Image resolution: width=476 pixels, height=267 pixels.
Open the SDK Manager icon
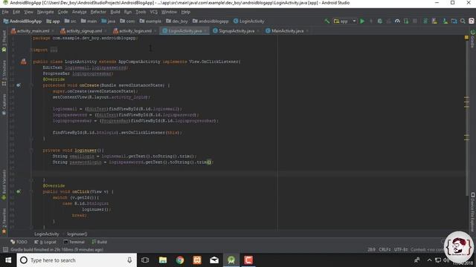click(x=445, y=22)
